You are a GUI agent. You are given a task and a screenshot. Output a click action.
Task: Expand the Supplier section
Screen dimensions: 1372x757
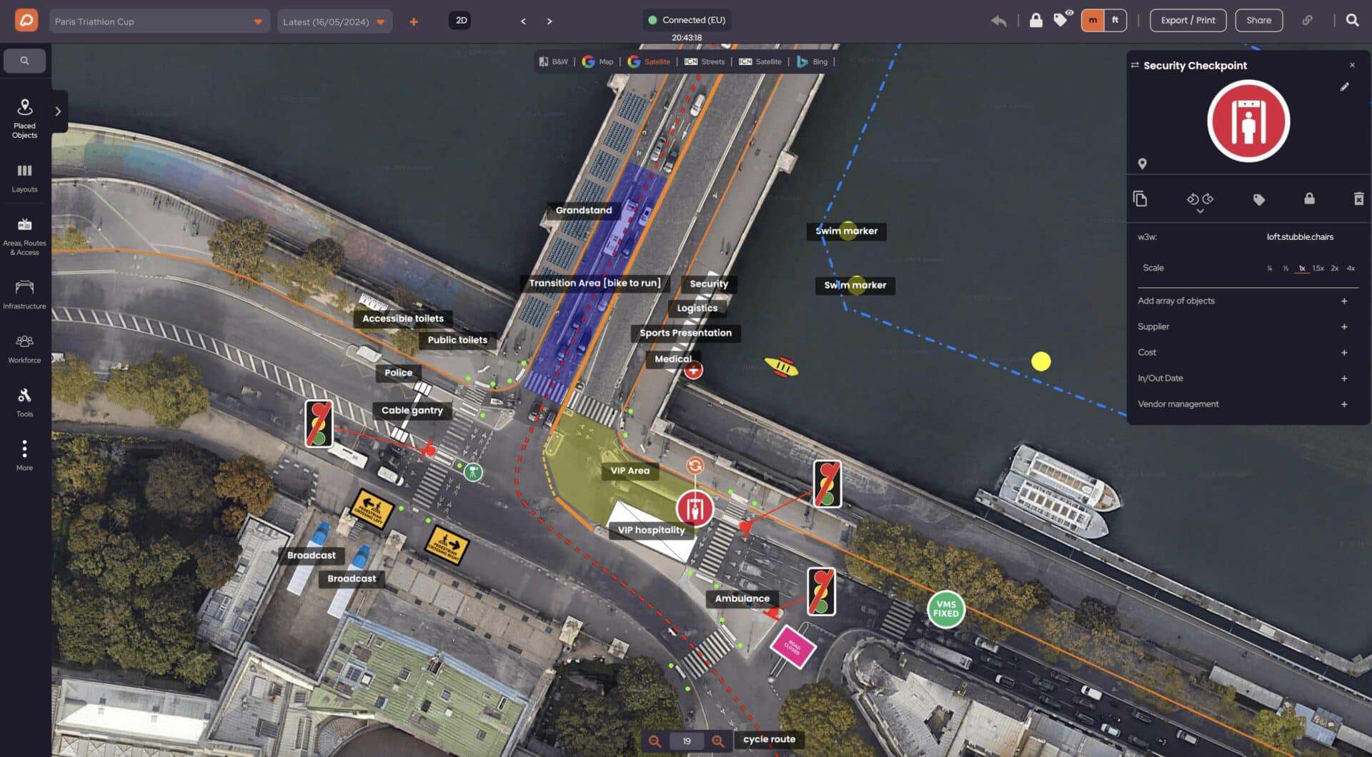tap(1343, 327)
